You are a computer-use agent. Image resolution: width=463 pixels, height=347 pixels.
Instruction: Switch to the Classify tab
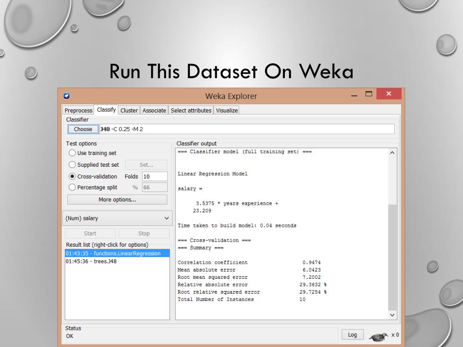coord(106,109)
